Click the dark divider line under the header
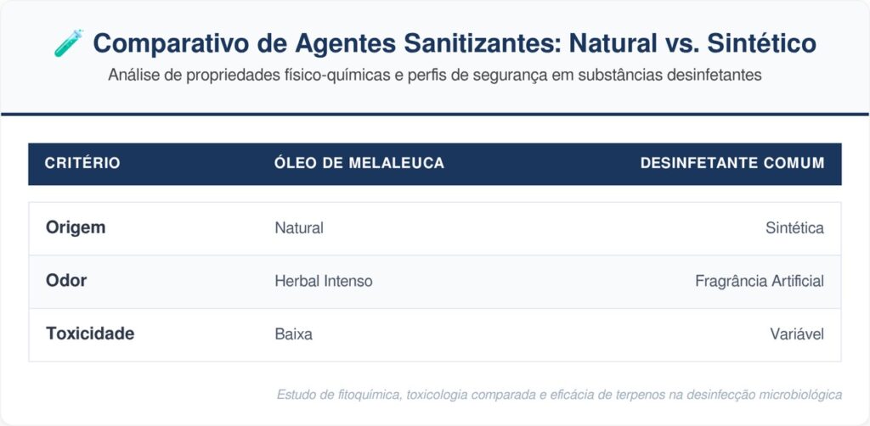 (435, 114)
